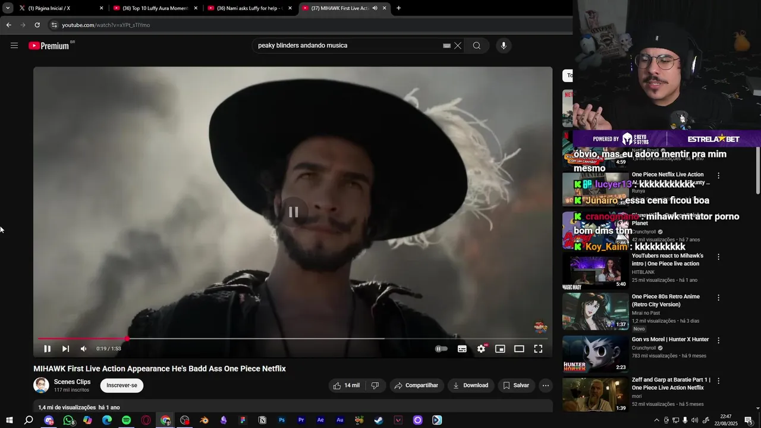The image size is (761, 428).
Task: Show hidden system tray icons
Action: click(656, 420)
